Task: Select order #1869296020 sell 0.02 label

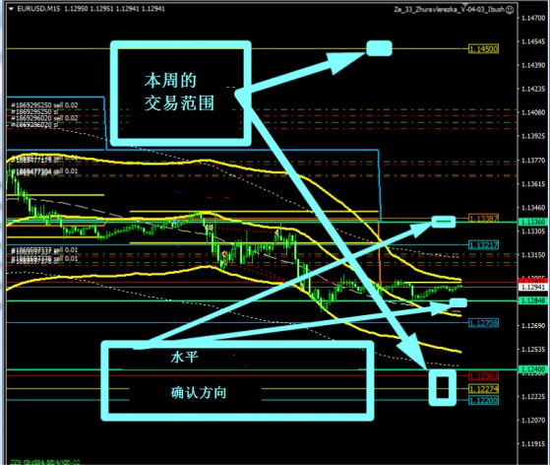Action: tap(44, 118)
